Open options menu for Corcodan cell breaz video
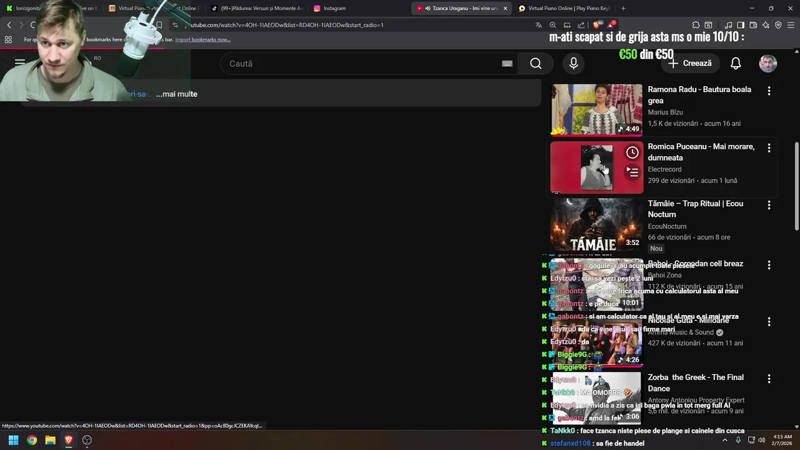 (x=769, y=265)
